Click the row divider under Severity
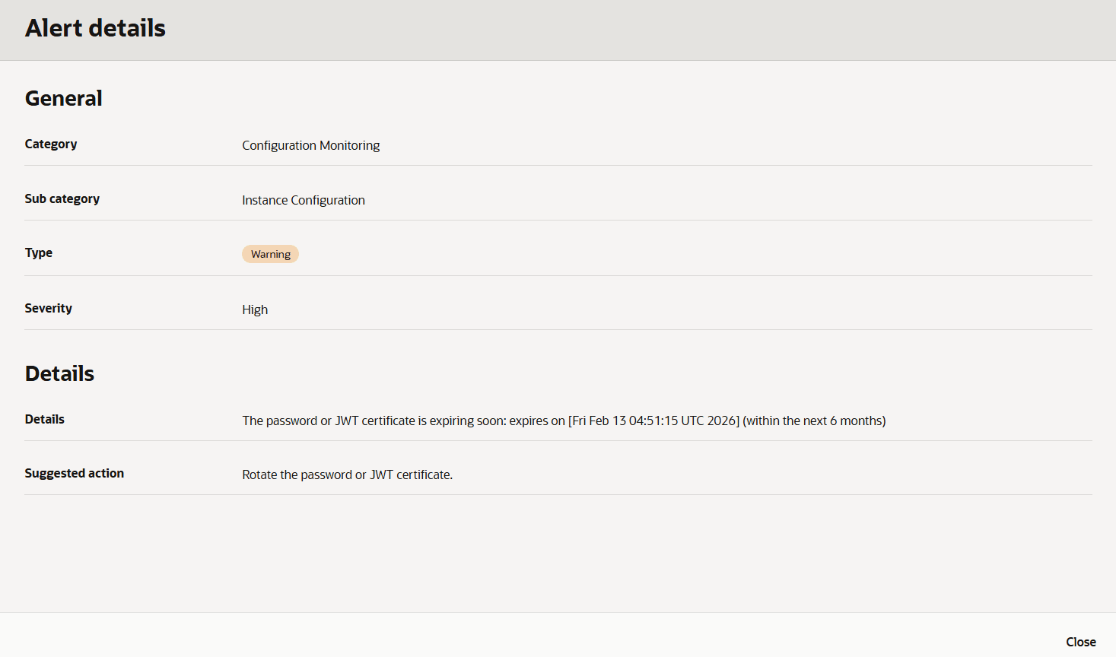The width and height of the screenshot is (1116, 657). click(x=558, y=329)
